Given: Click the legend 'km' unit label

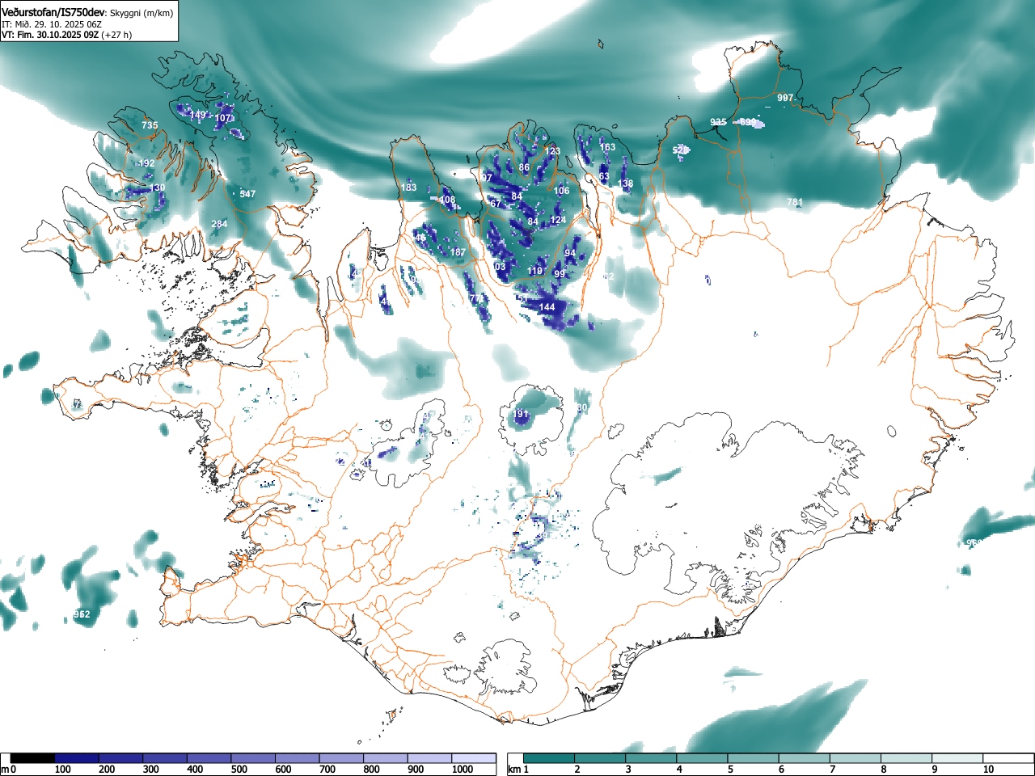Looking at the screenshot, I should click(514, 770).
